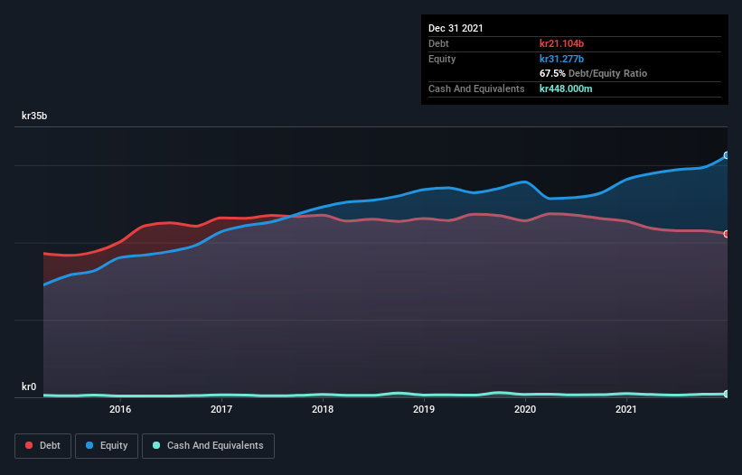Click the blue Equity legend dot
This screenshot has height=475, width=742.
(x=89, y=445)
